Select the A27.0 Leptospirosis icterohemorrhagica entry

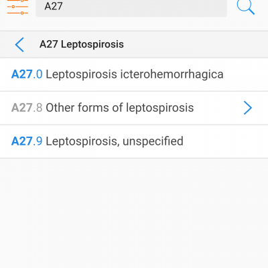[134, 74]
